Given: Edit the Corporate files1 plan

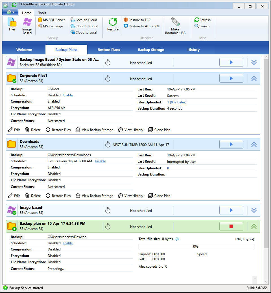Looking at the screenshot, I should (x=14, y=130).
